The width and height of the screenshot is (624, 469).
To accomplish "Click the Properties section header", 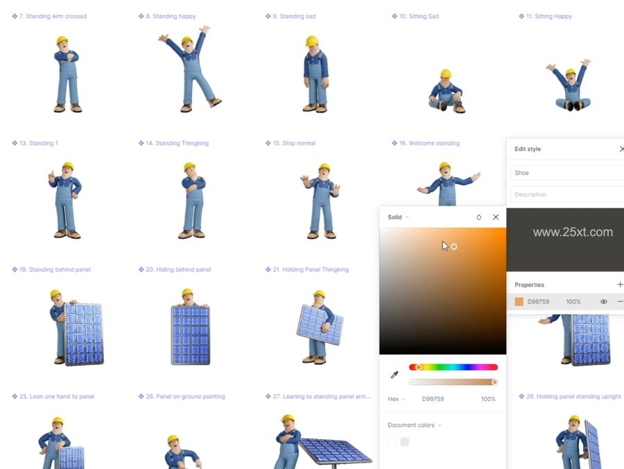I will click(529, 285).
